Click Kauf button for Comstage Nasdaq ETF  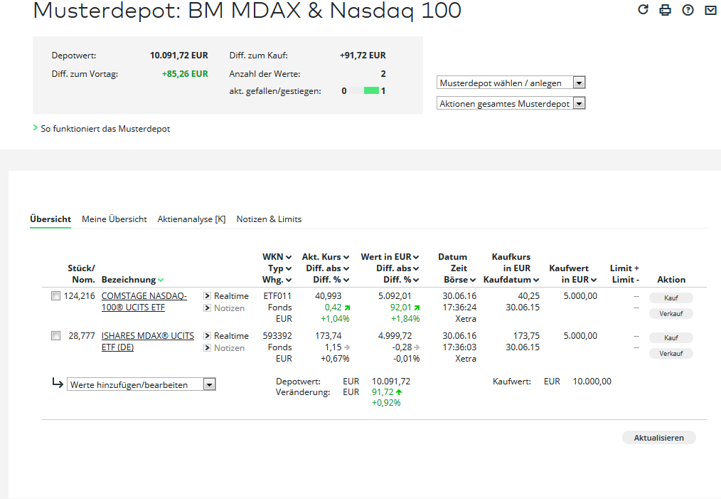(x=671, y=298)
